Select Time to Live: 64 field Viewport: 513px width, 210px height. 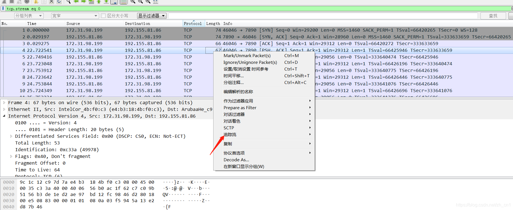[x=38, y=170]
